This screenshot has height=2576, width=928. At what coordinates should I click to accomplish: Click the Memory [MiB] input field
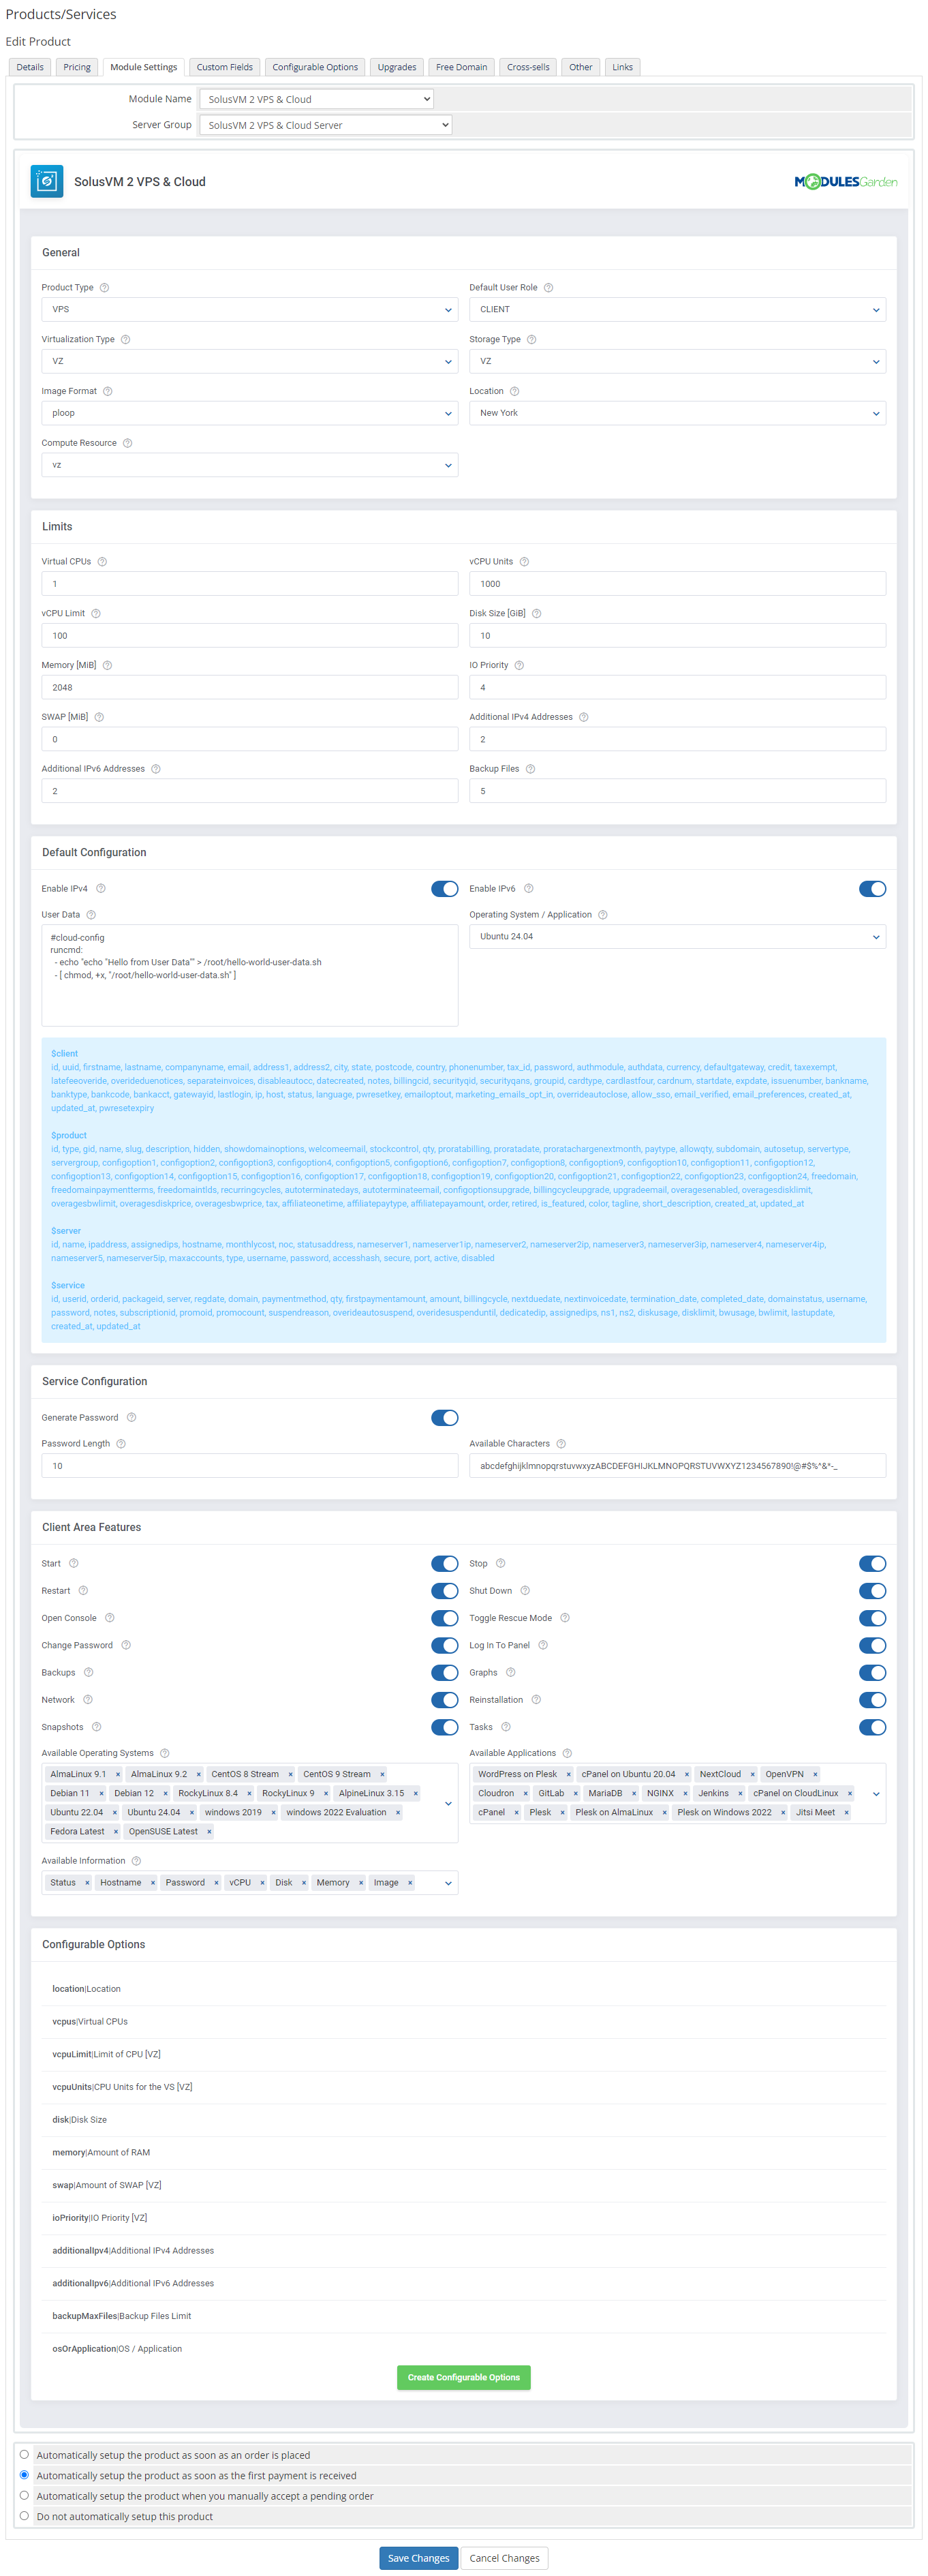[250, 688]
